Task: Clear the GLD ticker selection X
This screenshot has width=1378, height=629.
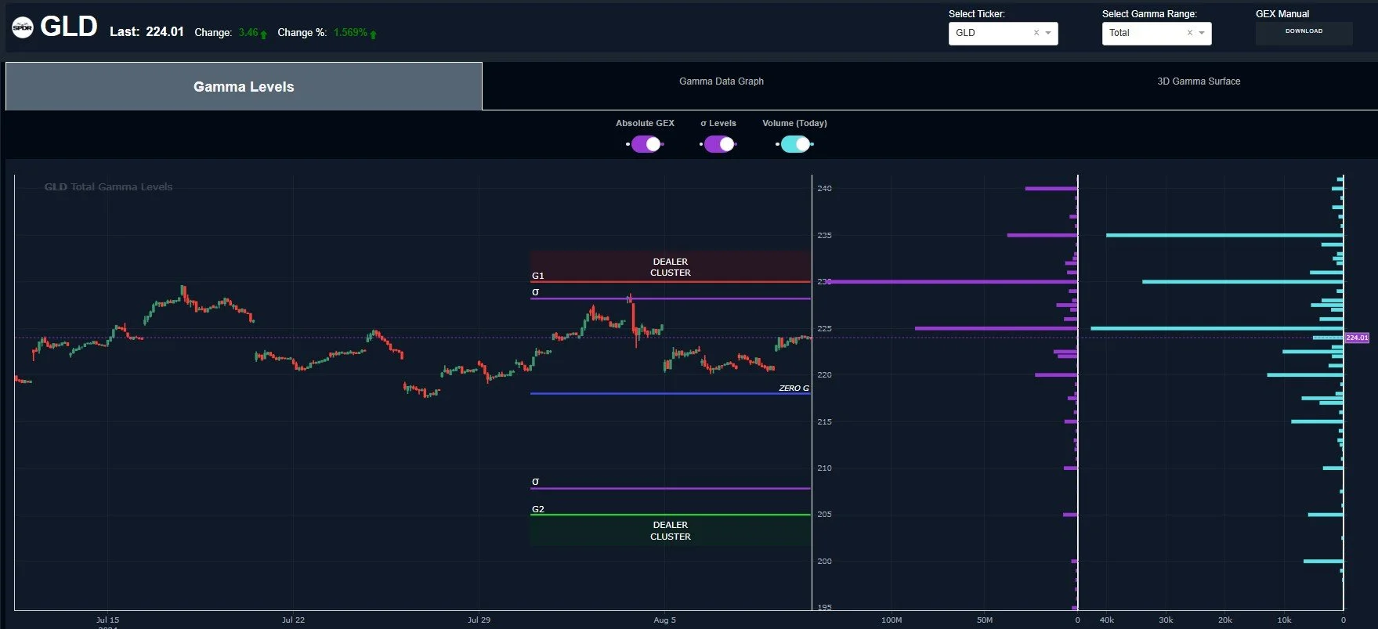Action: 1036,33
